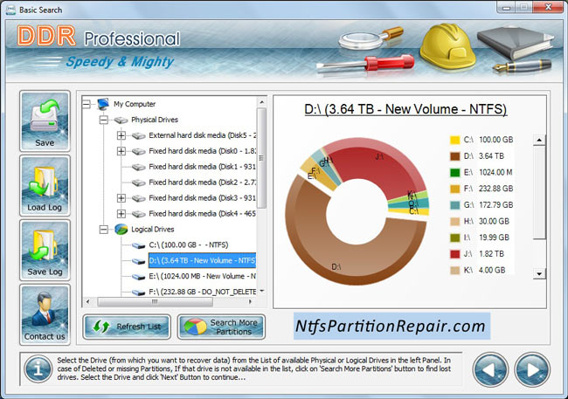Click the F:\ drive icon in the tree
The height and width of the screenshot is (399, 568).
(138, 292)
